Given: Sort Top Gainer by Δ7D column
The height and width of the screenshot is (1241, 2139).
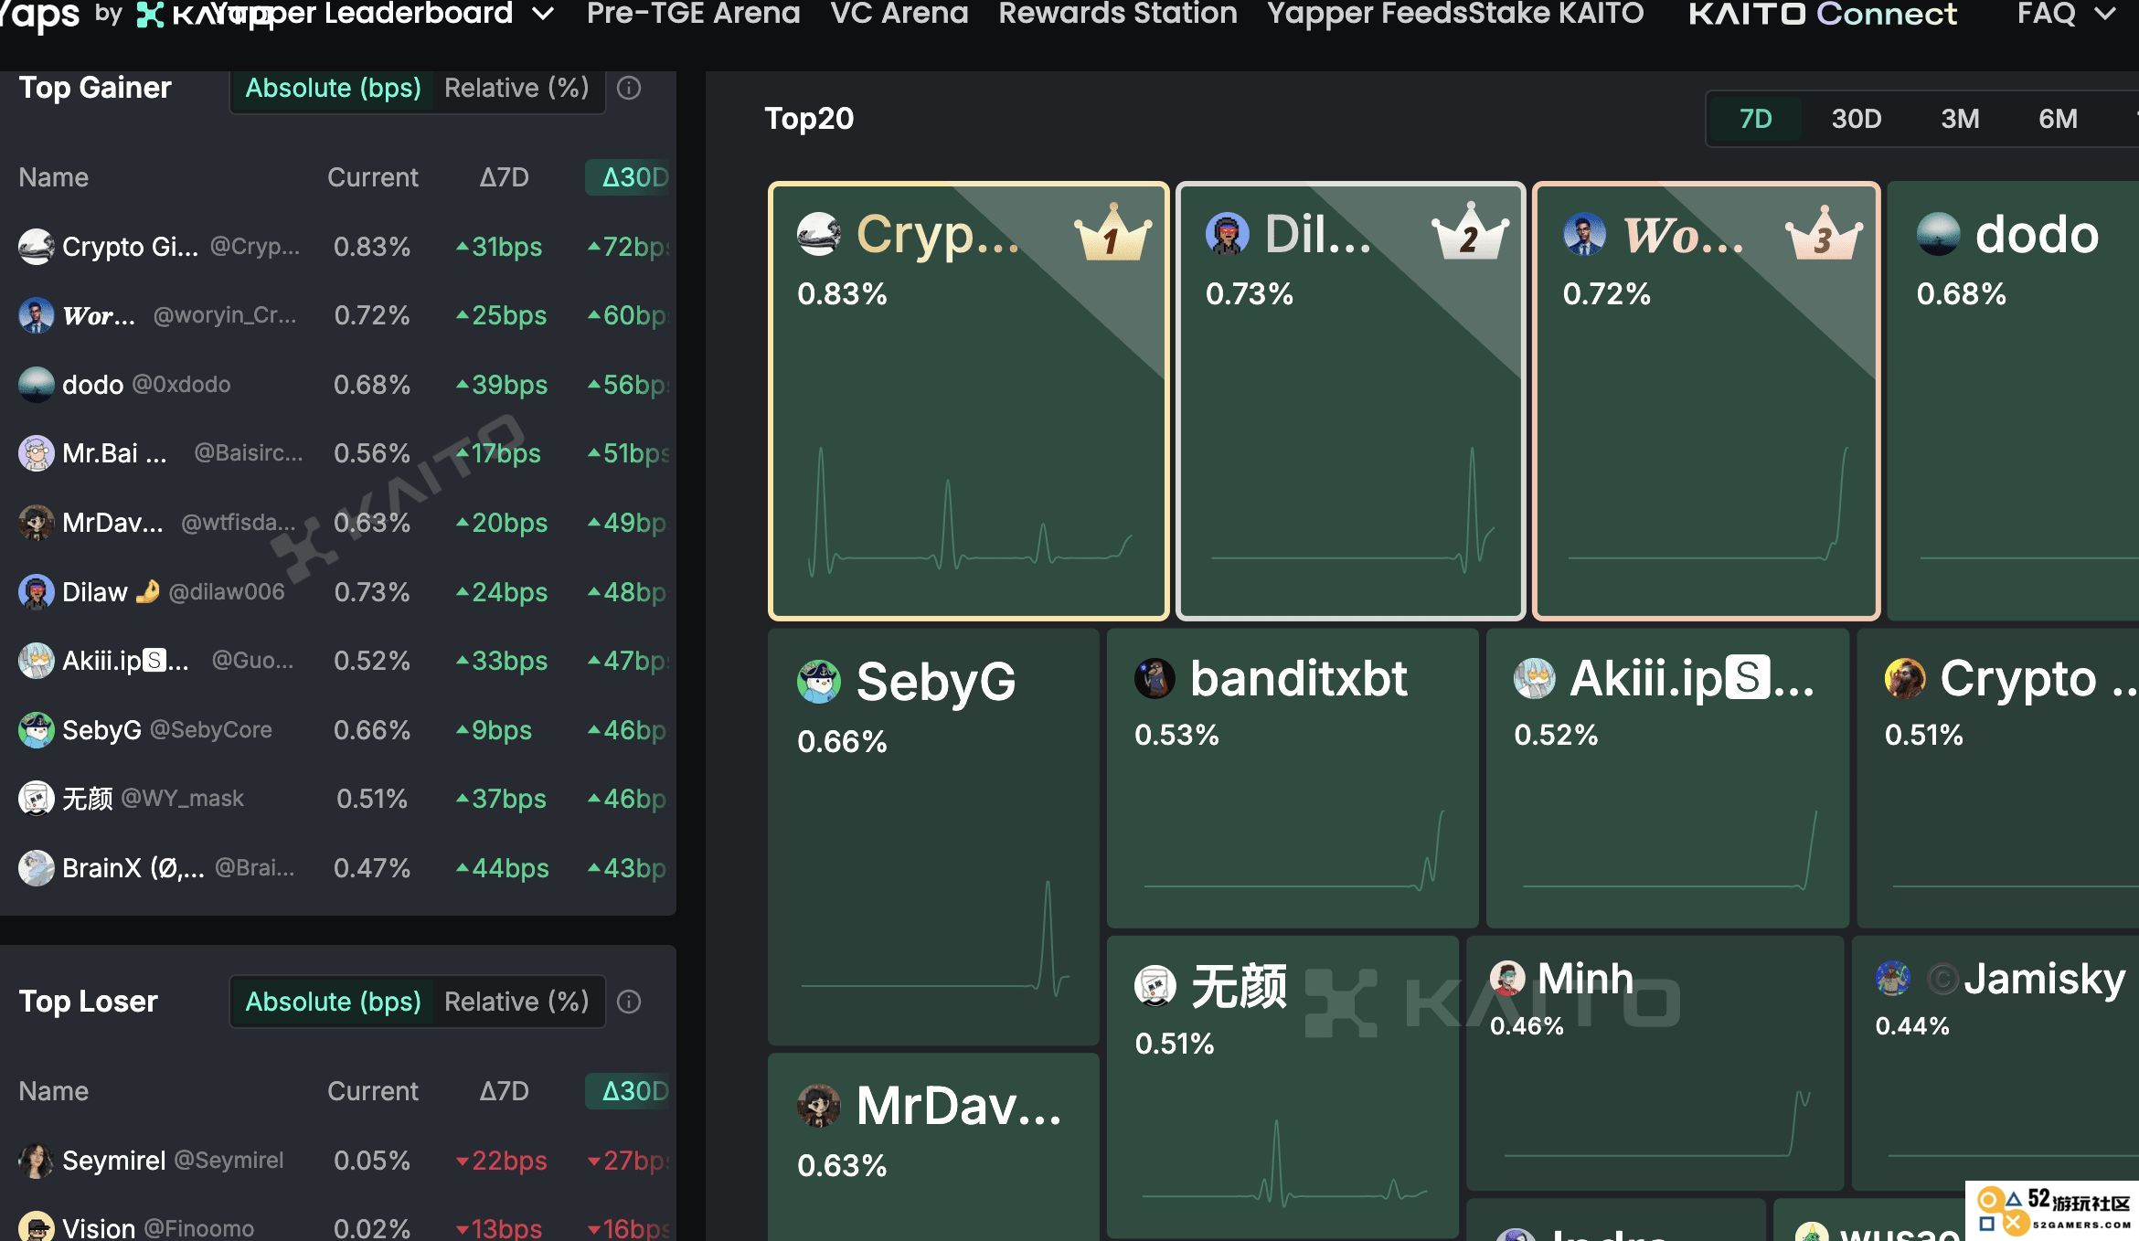Looking at the screenshot, I should tap(504, 177).
